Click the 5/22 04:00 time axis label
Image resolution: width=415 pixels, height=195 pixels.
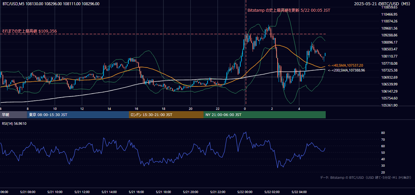click(299, 192)
